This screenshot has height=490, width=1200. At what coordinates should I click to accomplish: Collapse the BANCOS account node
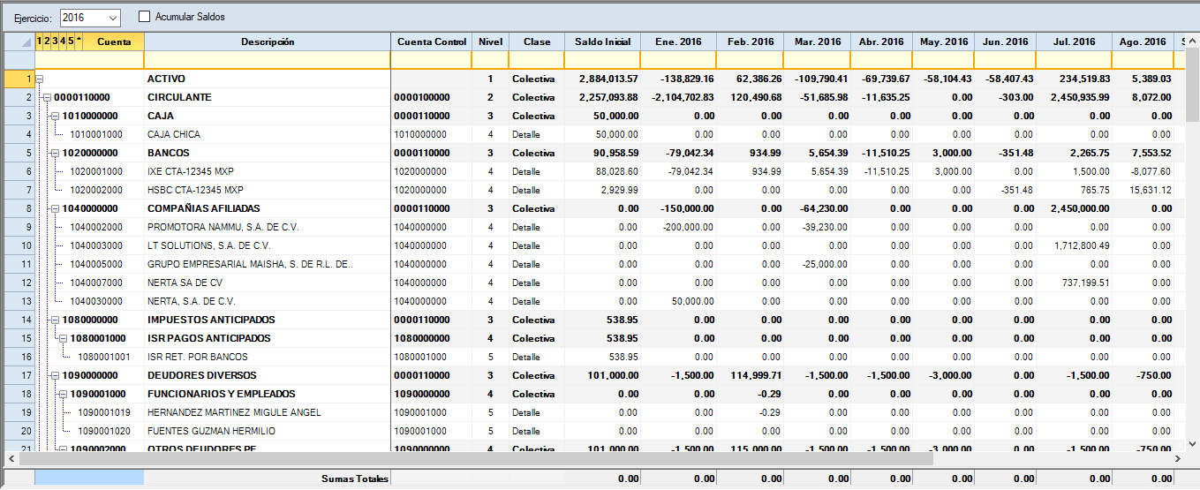55,153
